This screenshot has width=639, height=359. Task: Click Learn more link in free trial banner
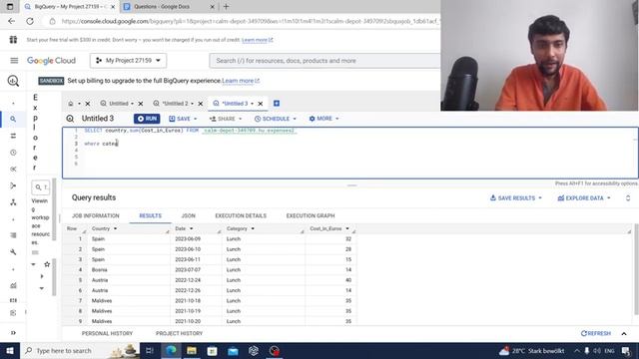258,40
